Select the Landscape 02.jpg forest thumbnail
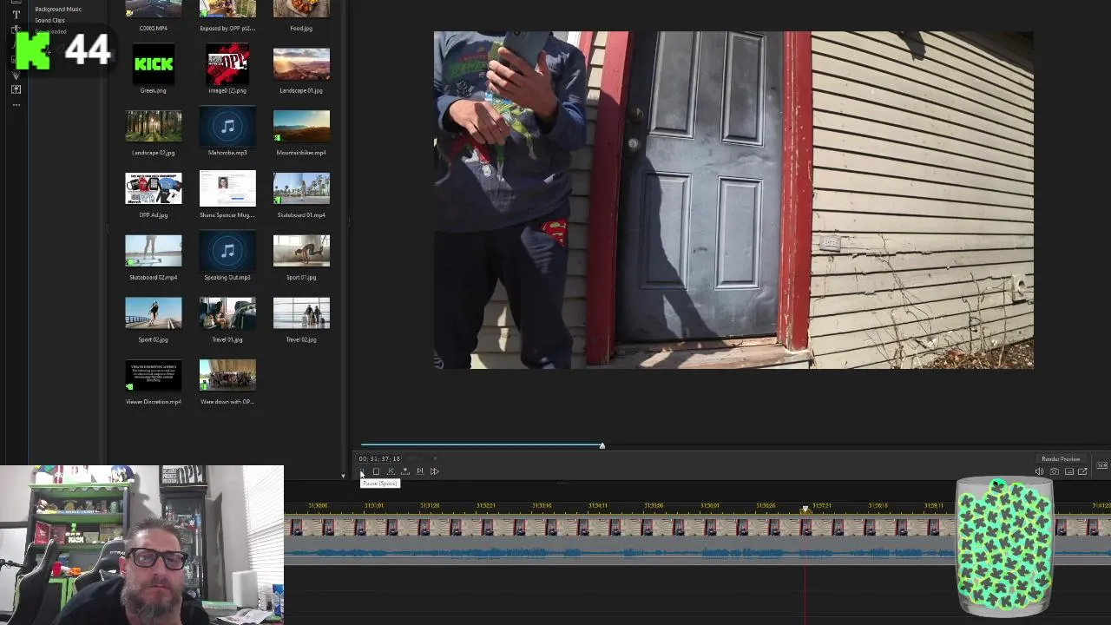1111x625 pixels. [x=154, y=126]
